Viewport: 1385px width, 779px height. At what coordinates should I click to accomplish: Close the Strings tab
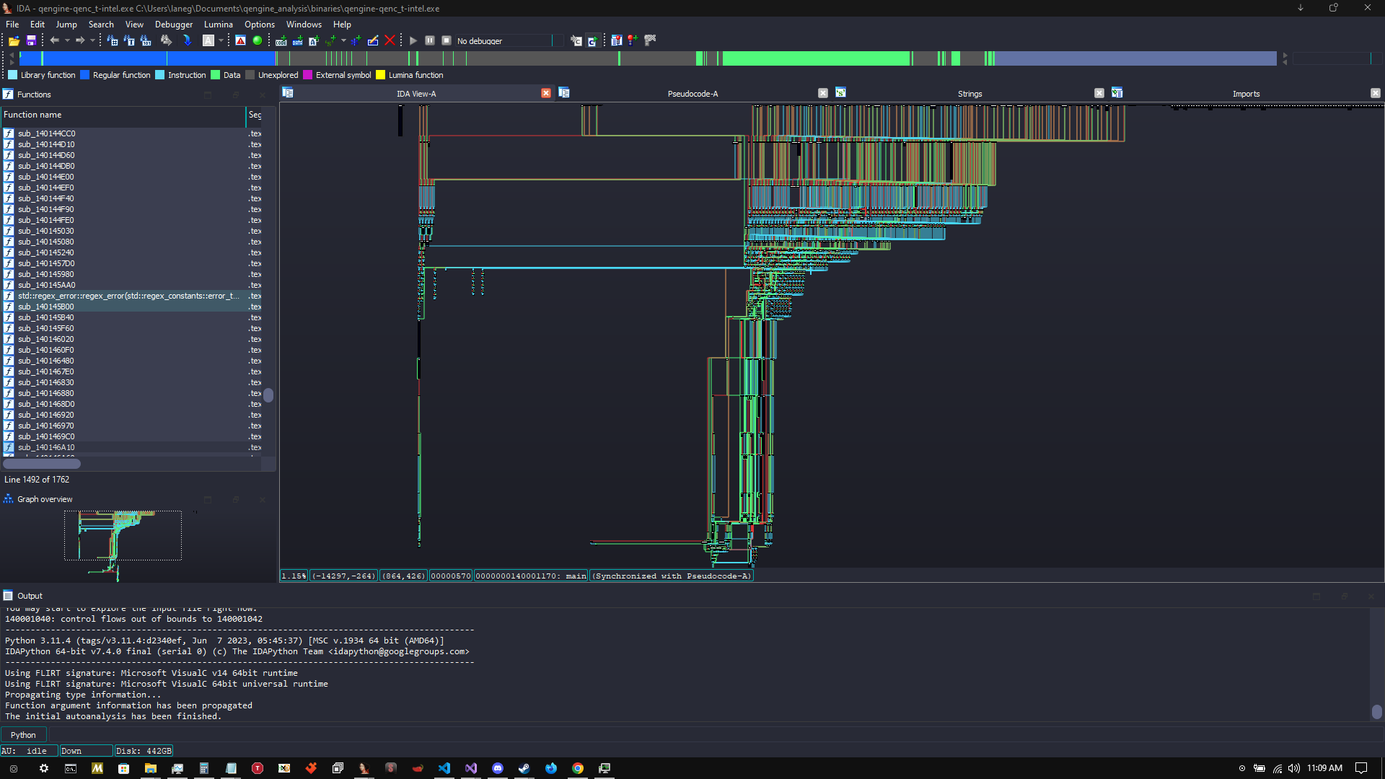pyautogui.click(x=1099, y=94)
